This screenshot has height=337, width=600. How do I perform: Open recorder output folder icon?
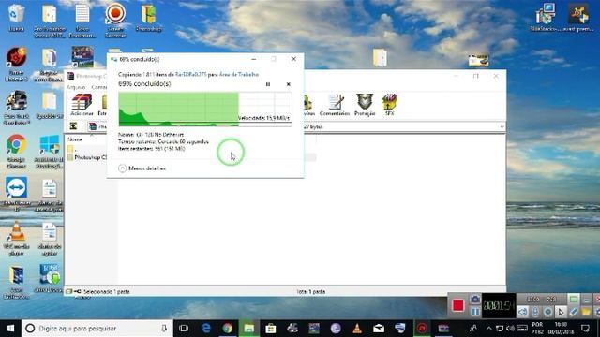586,312
